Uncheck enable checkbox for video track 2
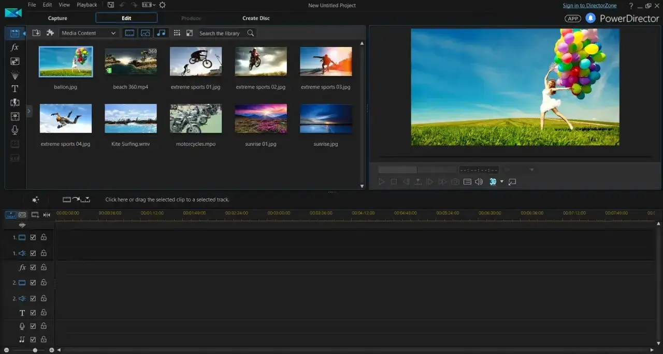The height and width of the screenshot is (354, 663). coord(33,283)
